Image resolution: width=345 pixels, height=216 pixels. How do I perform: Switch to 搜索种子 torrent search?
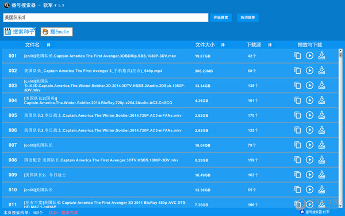tap(20, 32)
